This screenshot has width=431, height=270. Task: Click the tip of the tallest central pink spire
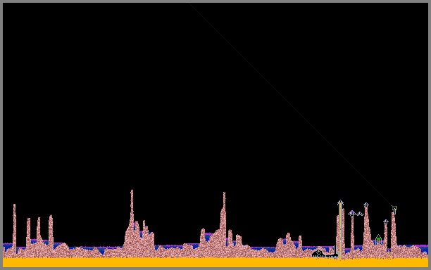[132, 191]
